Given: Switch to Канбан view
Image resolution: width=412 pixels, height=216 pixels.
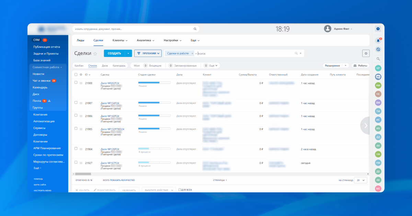Looking at the screenshot, I should coord(79,65).
